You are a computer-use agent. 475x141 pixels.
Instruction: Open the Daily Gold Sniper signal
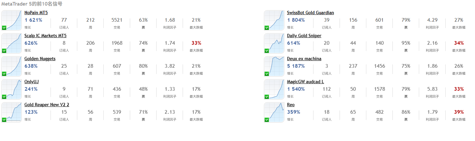pyautogui.click(x=304, y=36)
